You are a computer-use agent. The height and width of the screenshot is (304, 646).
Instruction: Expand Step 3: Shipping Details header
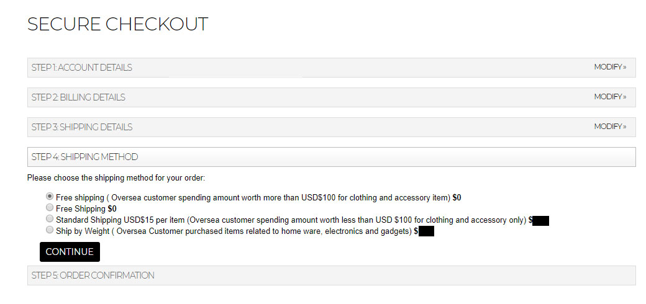(x=82, y=127)
